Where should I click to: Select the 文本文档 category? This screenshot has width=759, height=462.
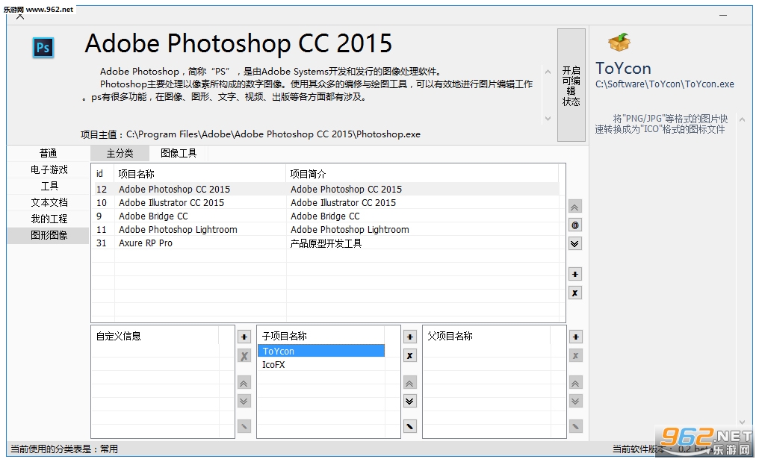click(49, 203)
